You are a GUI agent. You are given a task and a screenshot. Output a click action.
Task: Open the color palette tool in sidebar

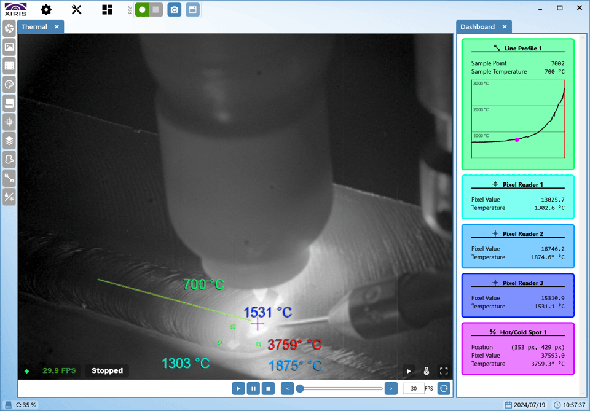point(9,84)
